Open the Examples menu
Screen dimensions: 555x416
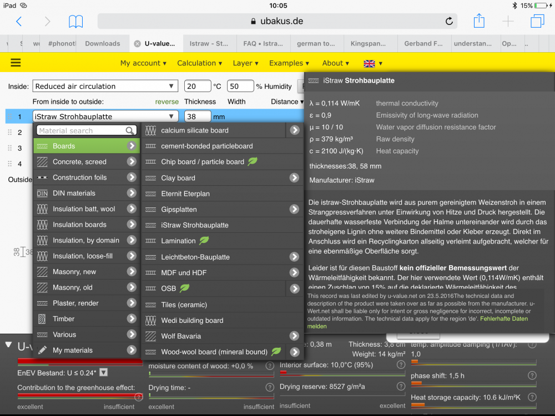coord(289,63)
